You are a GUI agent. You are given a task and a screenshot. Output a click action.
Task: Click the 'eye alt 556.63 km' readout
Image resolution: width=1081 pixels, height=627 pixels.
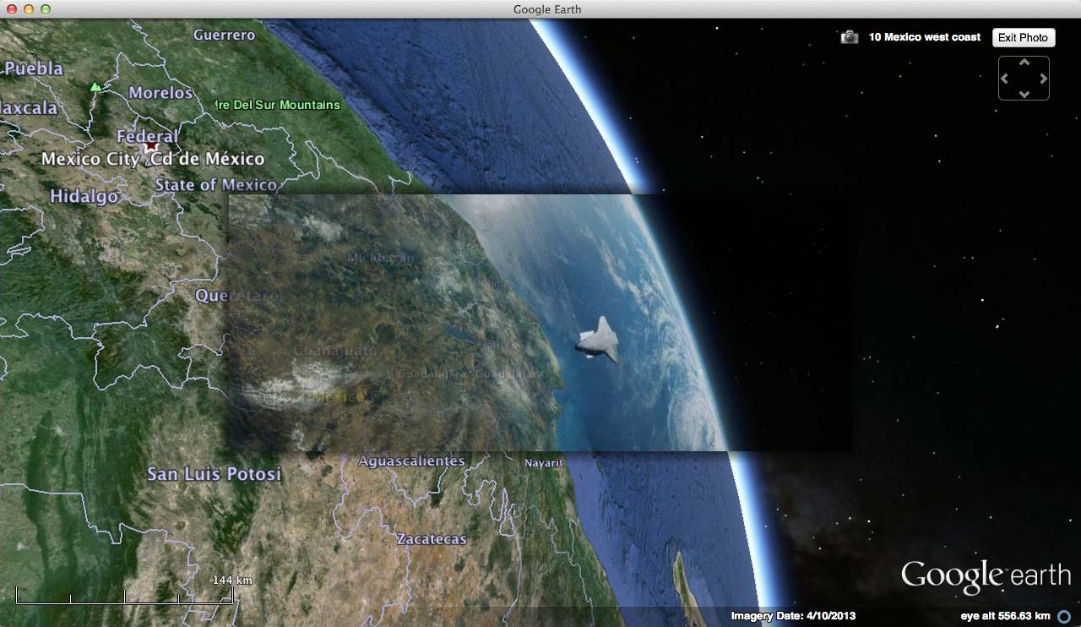(x=1005, y=616)
